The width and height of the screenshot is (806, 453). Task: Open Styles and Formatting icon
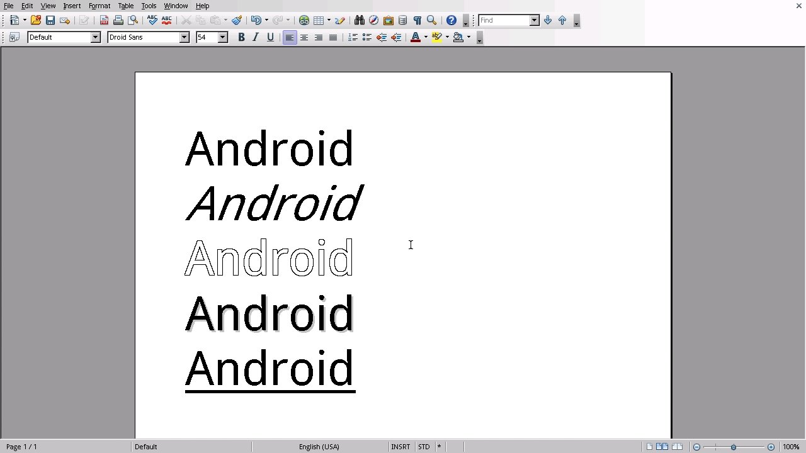pyautogui.click(x=14, y=37)
